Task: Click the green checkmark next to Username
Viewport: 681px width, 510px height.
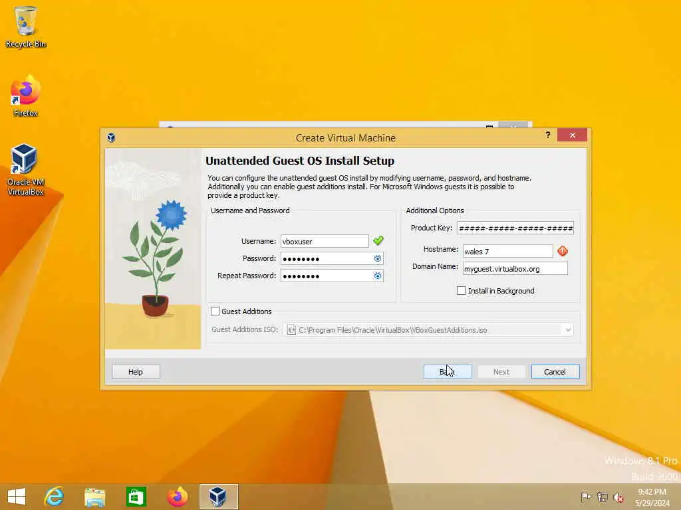Action: point(378,240)
